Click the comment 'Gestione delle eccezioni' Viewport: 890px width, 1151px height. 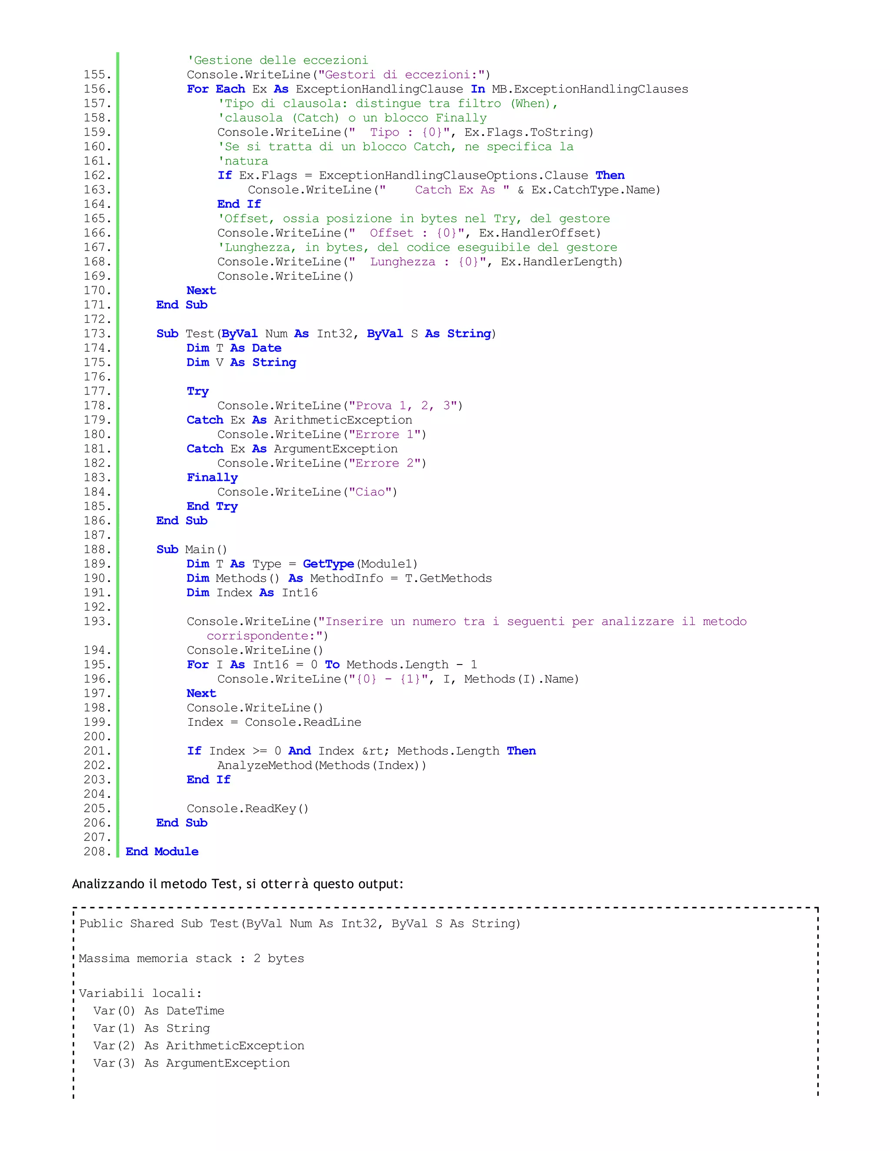click(278, 60)
